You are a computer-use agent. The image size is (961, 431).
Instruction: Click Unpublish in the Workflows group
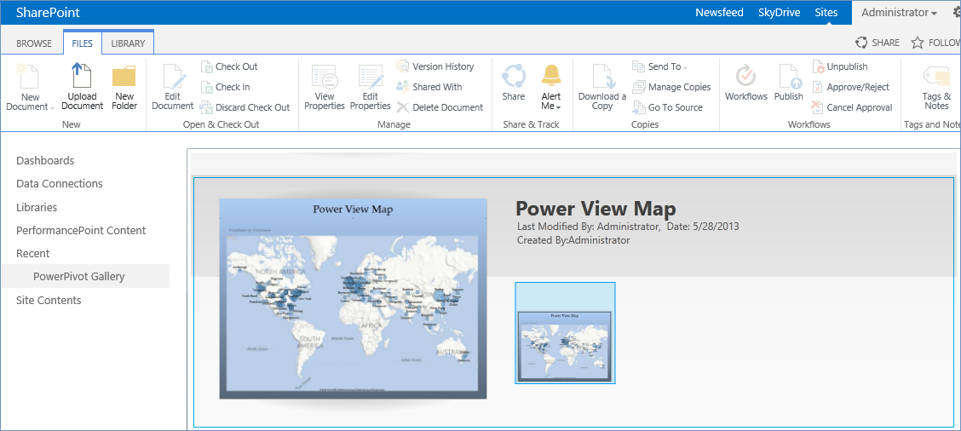pyautogui.click(x=840, y=66)
